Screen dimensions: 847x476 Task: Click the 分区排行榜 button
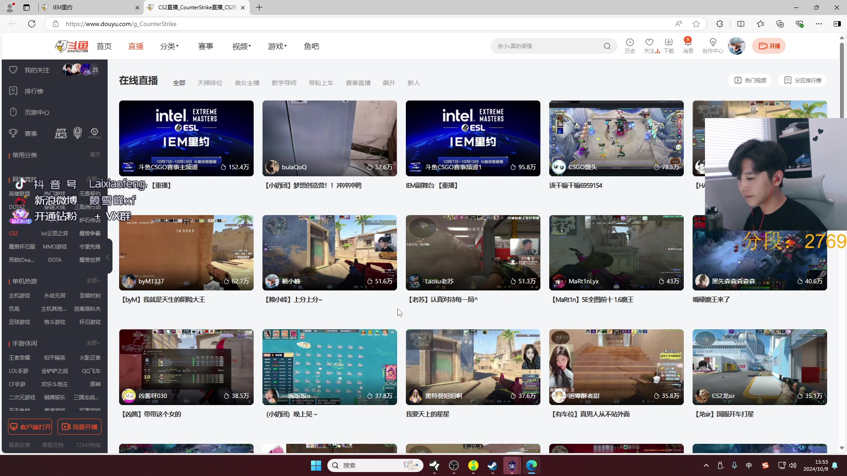(802, 80)
